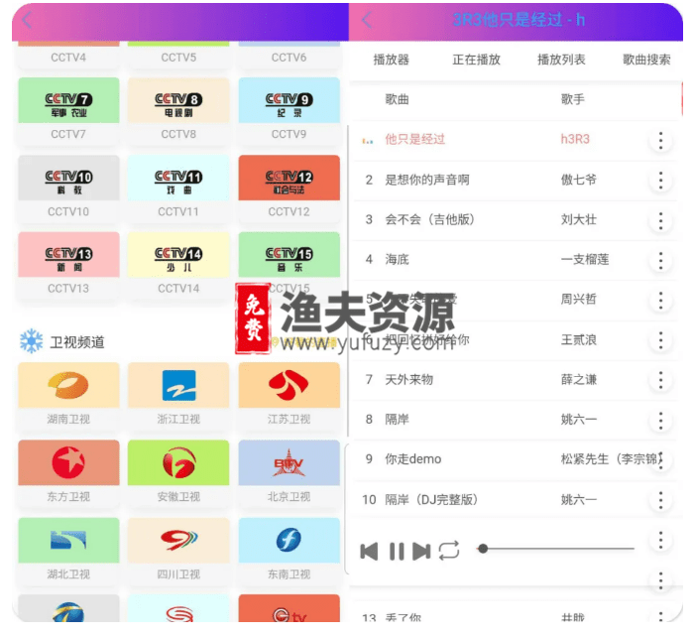Screen dimensions: 694x636
Task: Open 湖北卫视 channel
Action: pyautogui.click(x=68, y=551)
